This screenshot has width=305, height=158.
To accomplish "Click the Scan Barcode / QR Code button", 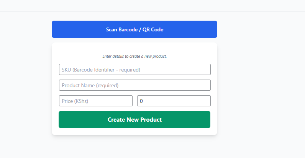I will 134,29.
